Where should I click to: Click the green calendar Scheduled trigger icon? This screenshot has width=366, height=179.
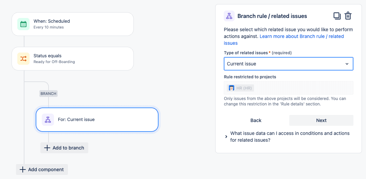click(x=23, y=24)
